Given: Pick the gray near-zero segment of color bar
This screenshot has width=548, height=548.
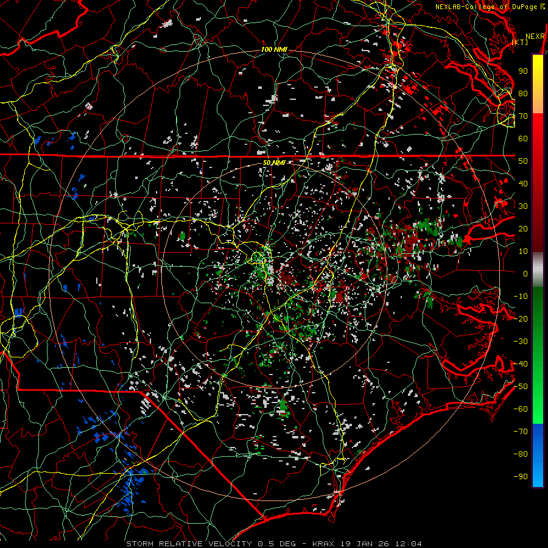Looking at the screenshot, I should click(538, 270).
